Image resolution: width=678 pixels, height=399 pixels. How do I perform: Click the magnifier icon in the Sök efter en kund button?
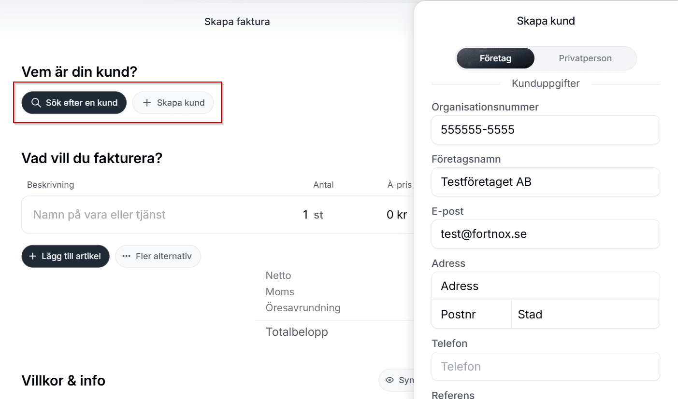tap(36, 103)
